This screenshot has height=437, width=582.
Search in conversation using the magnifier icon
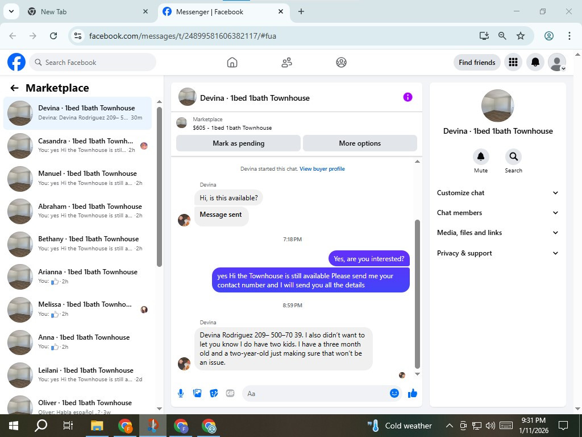tap(513, 157)
